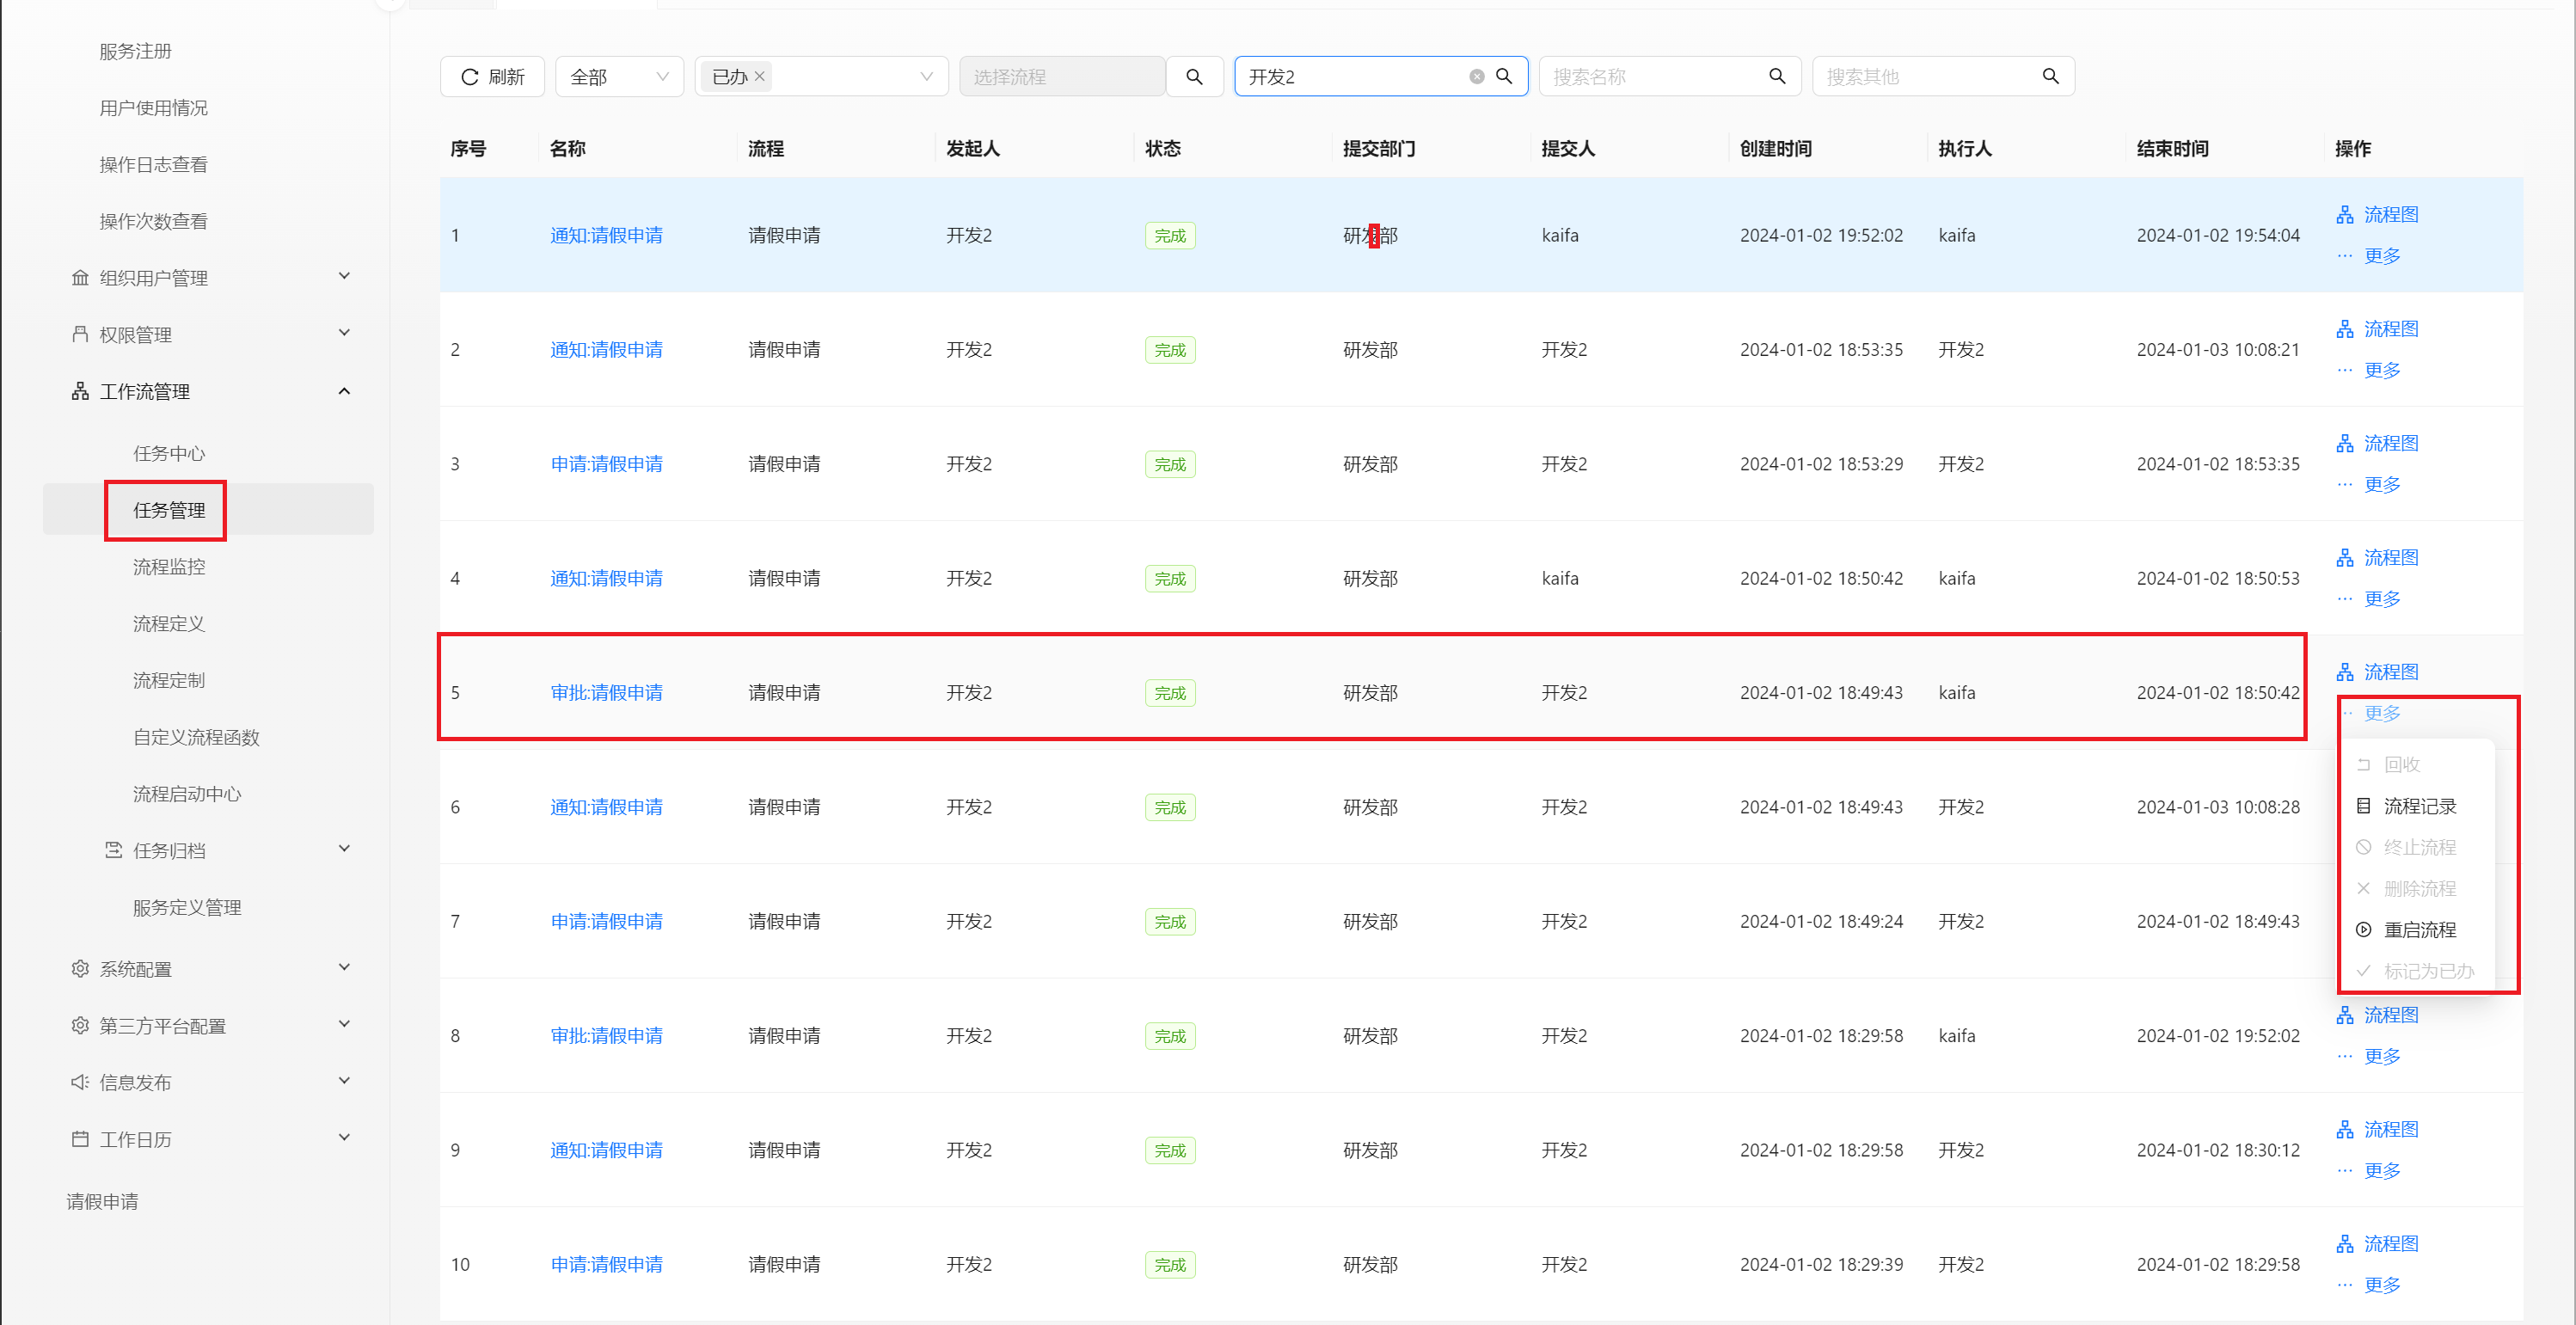
Task: Clear the 开发2 search text
Action: click(x=1476, y=77)
